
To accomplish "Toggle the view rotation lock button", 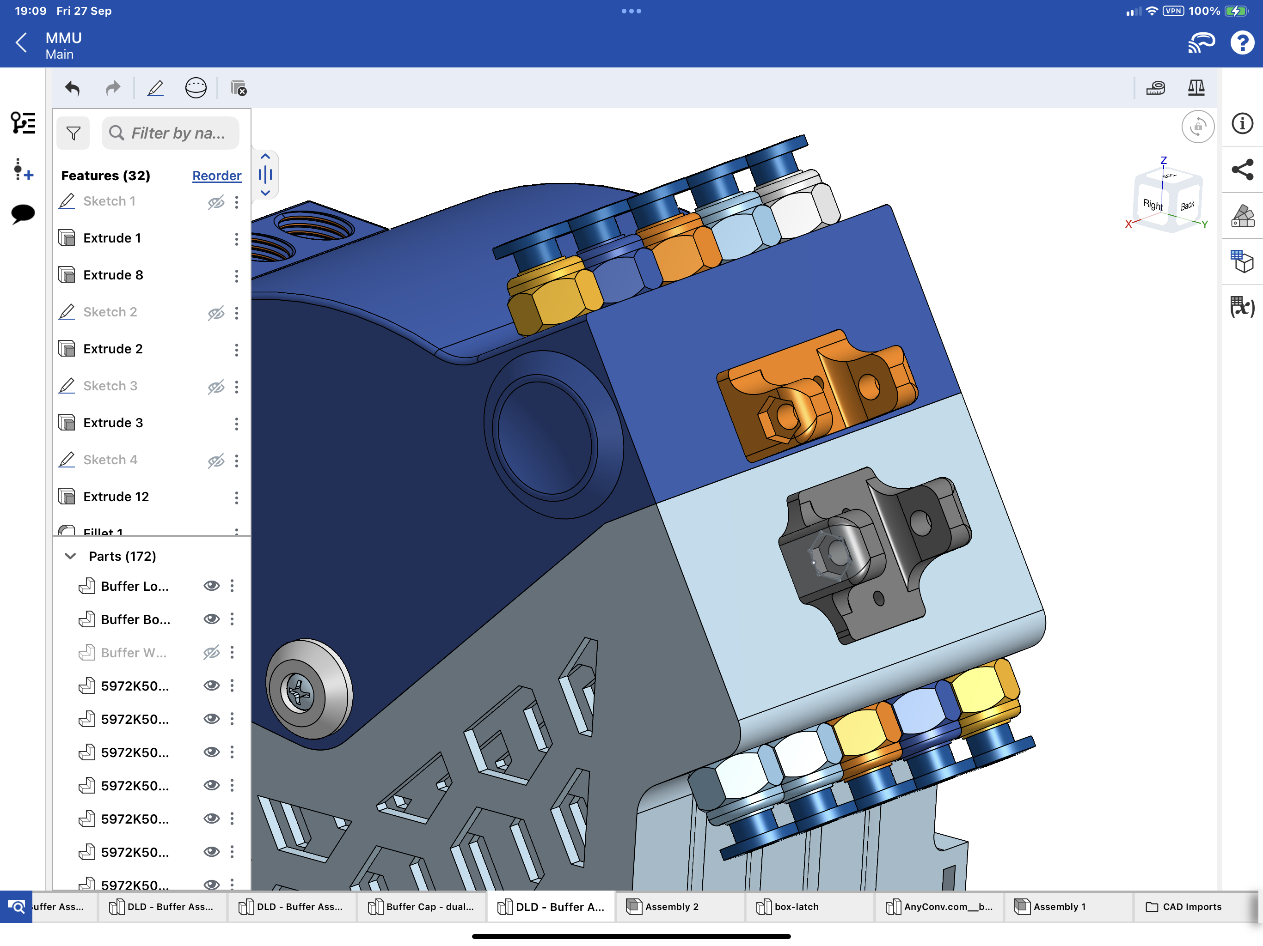I will pyautogui.click(x=1197, y=127).
